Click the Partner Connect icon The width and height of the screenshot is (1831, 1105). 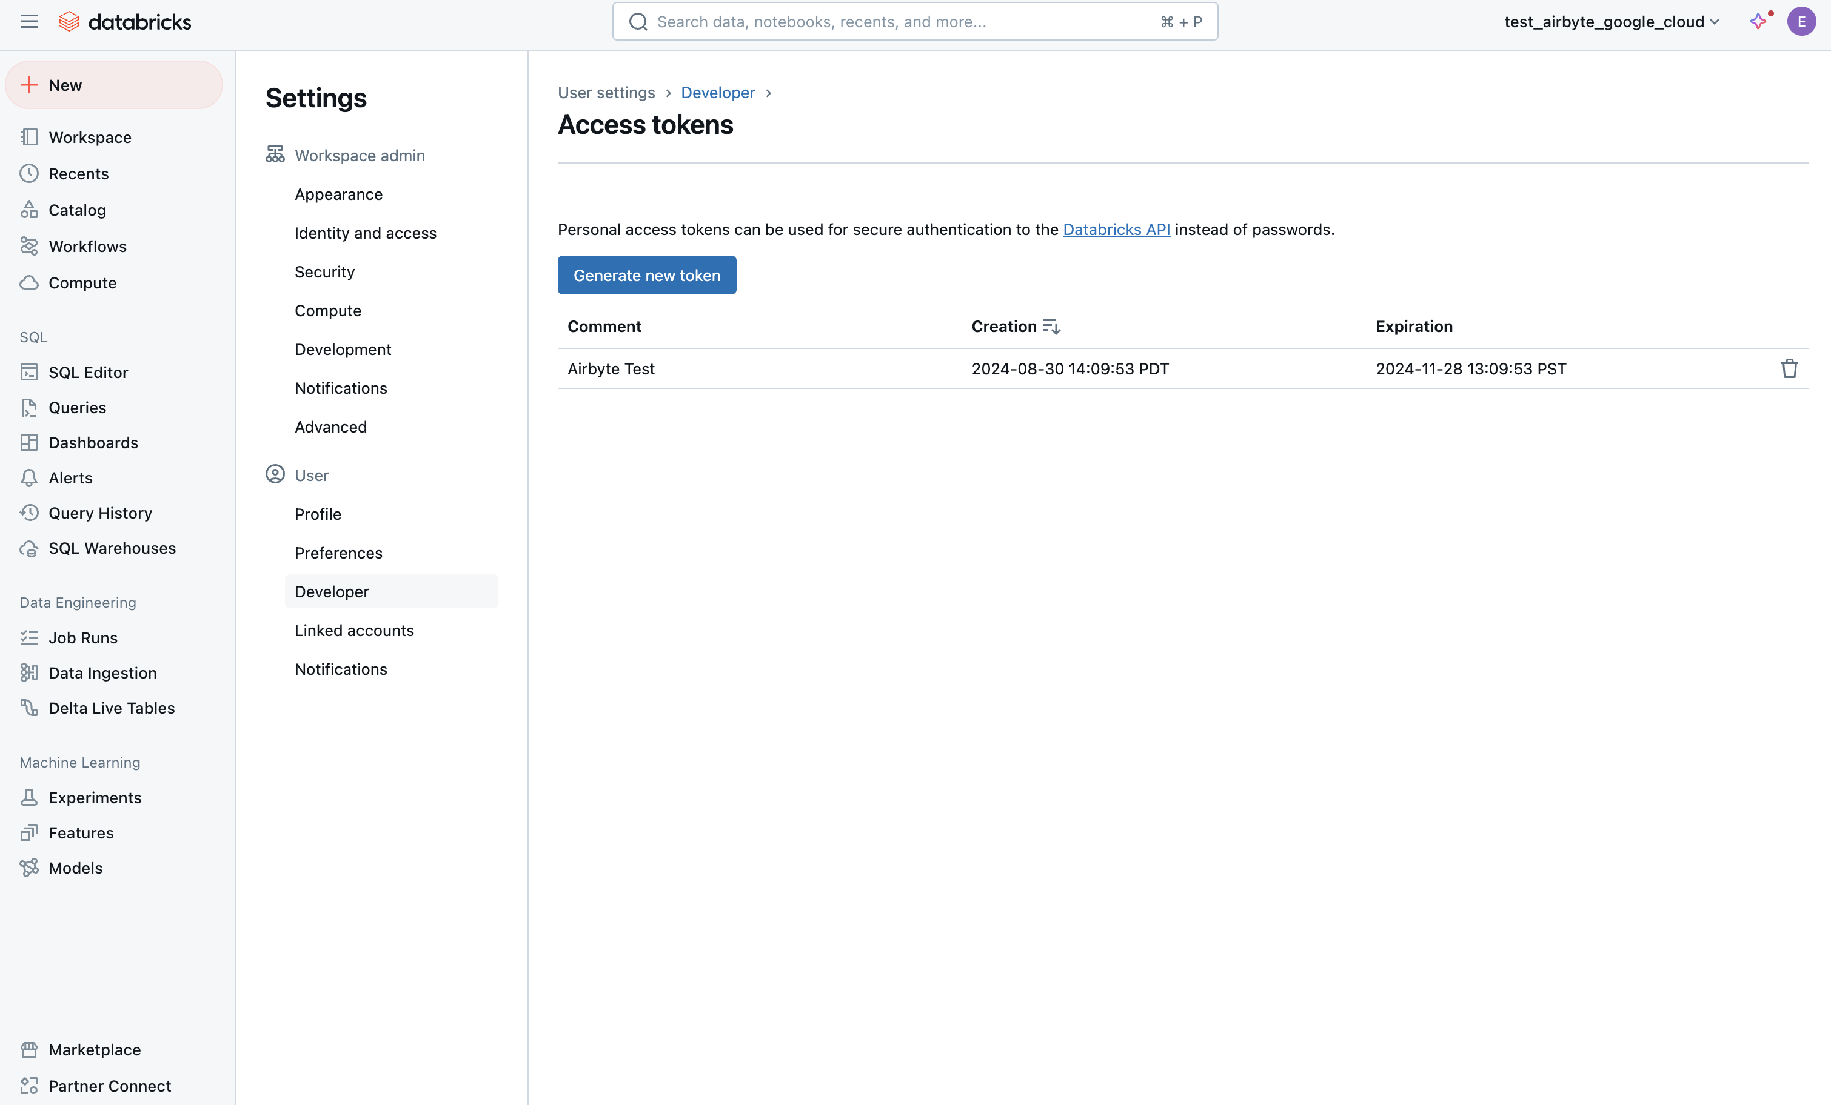[x=29, y=1086]
